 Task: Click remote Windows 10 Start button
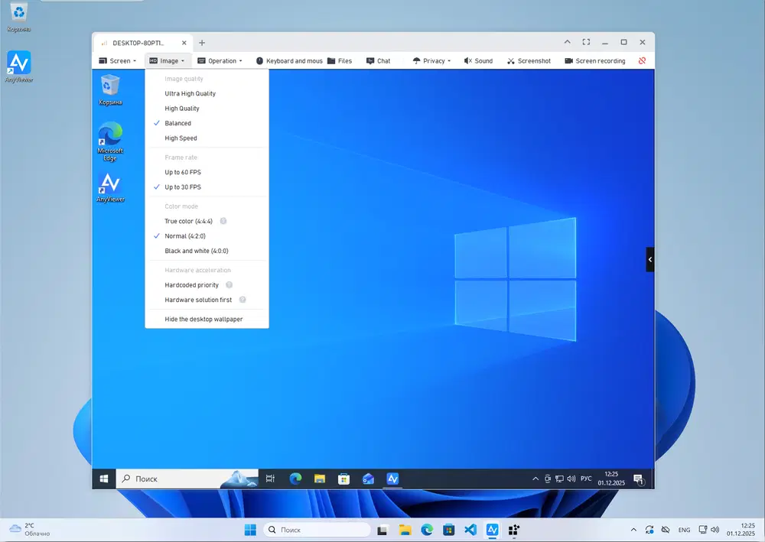104,479
